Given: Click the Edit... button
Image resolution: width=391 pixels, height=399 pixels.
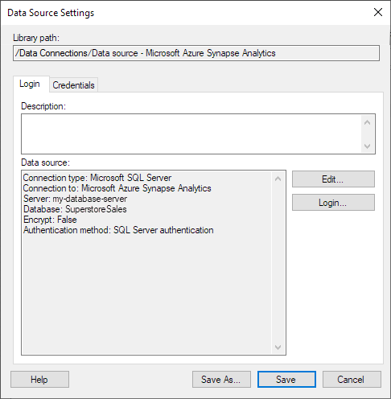Looking at the screenshot, I should [333, 179].
